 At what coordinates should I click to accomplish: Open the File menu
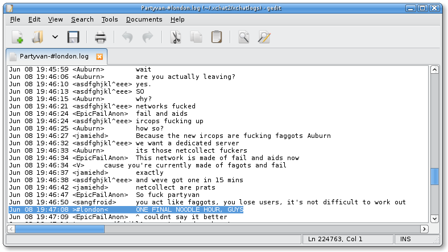pyautogui.click(x=15, y=19)
